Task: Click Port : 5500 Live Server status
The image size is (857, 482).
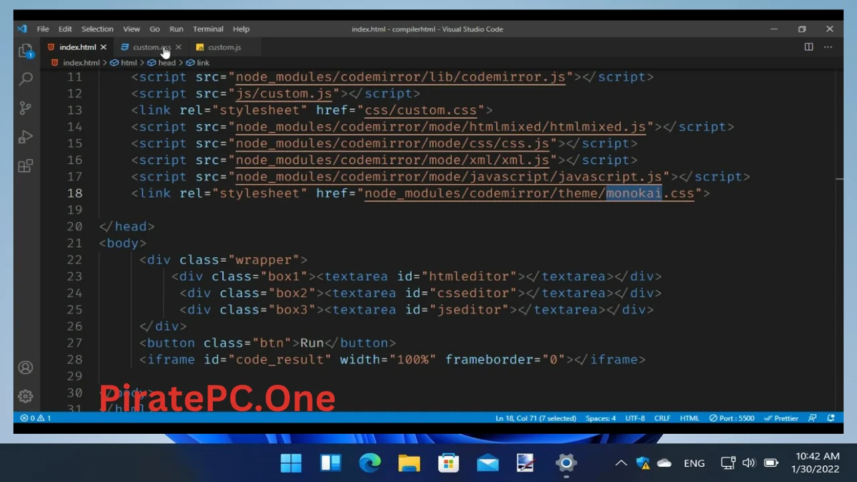Action: [732, 418]
